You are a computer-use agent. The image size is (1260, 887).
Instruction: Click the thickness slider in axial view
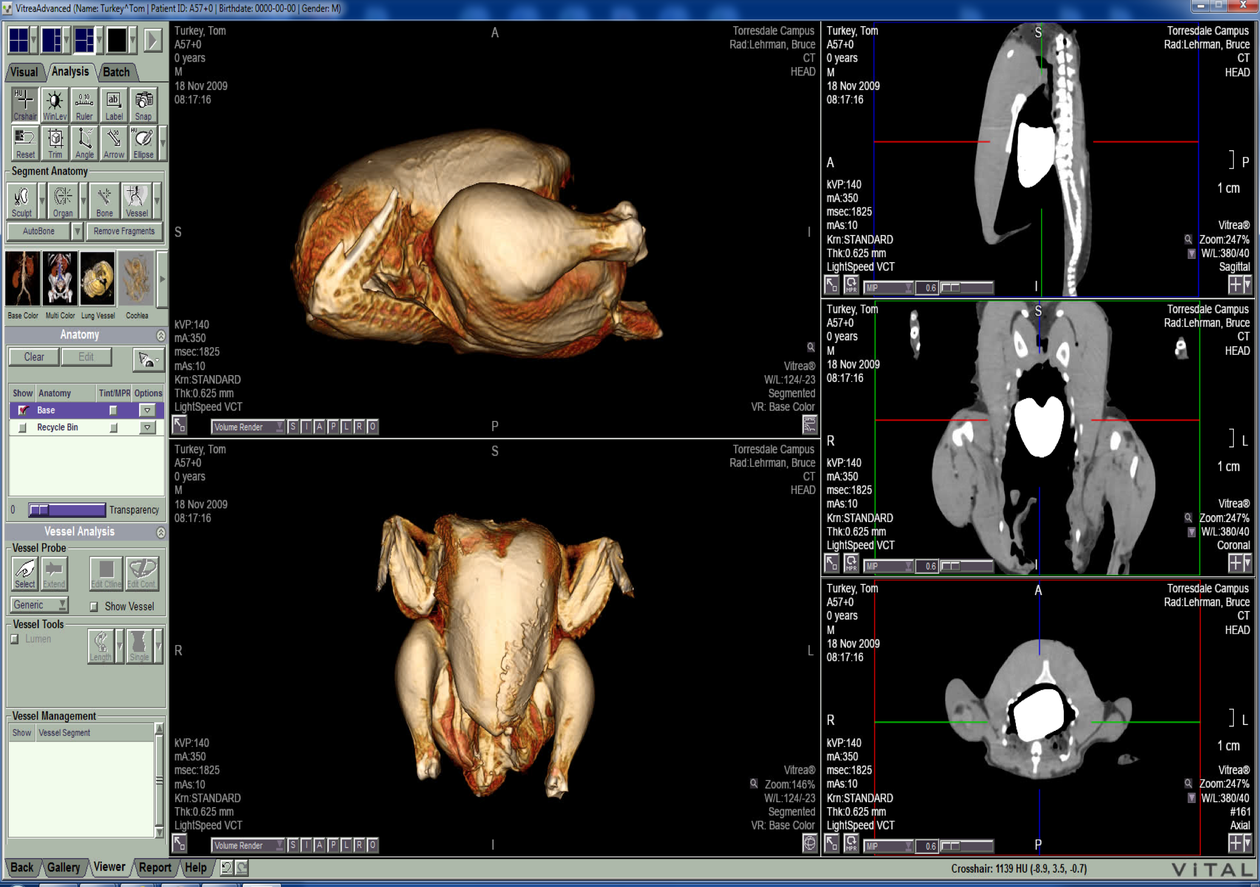[966, 846]
